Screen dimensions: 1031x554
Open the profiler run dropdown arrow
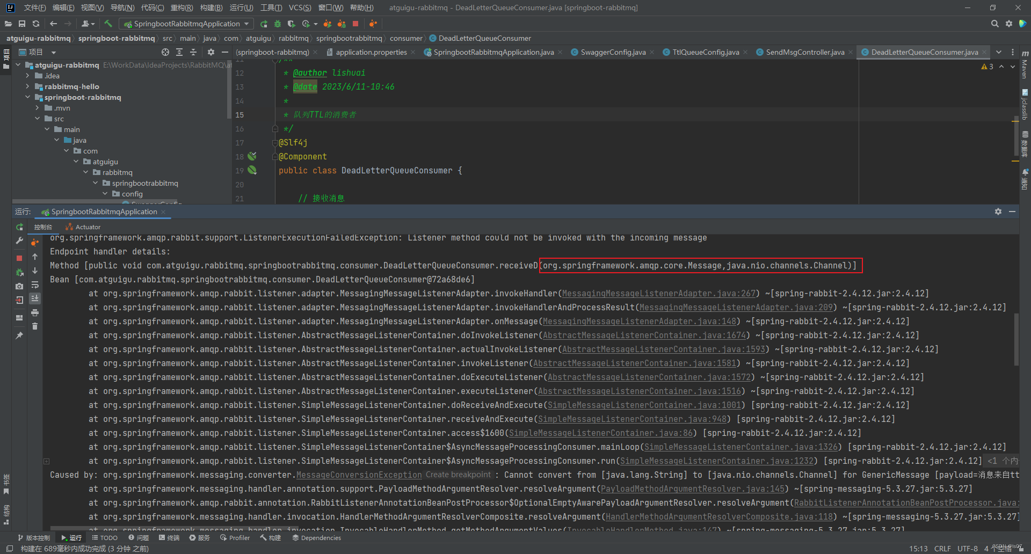[316, 24]
